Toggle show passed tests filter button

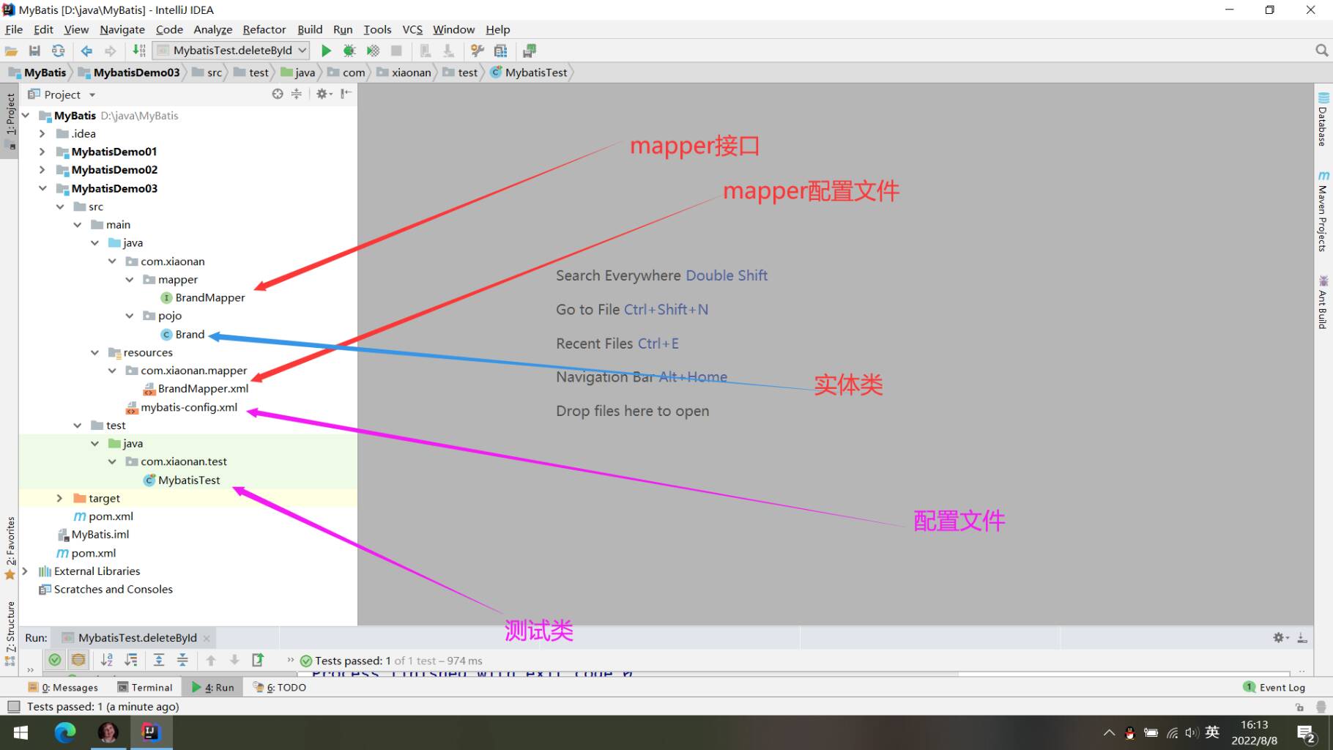pyautogui.click(x=55, y=660)
